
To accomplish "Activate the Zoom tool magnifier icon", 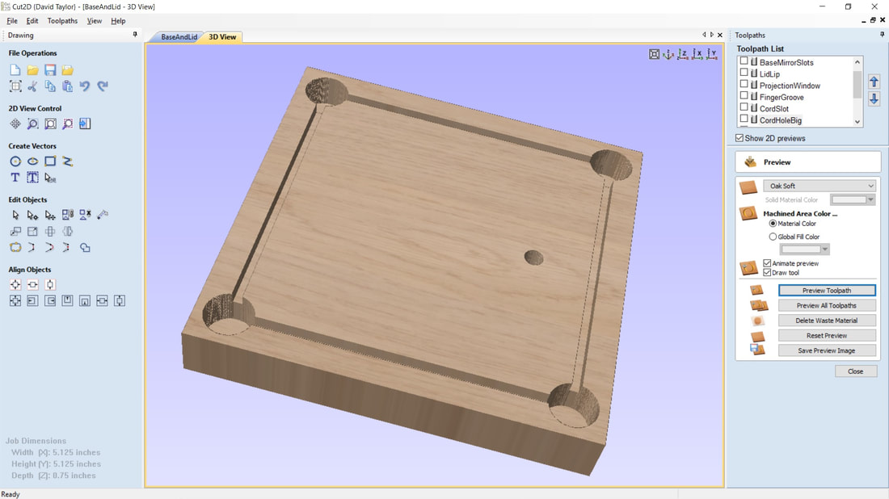I will point(32,124).
